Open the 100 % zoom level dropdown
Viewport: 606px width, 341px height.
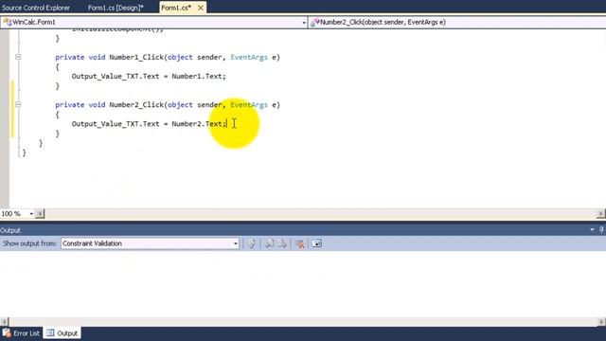pos(31,213)
